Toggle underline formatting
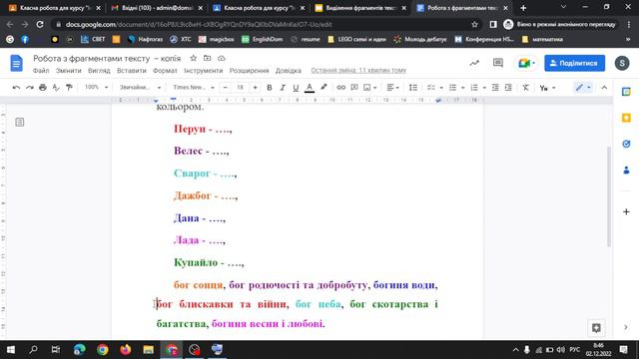 tap(296, 88)
